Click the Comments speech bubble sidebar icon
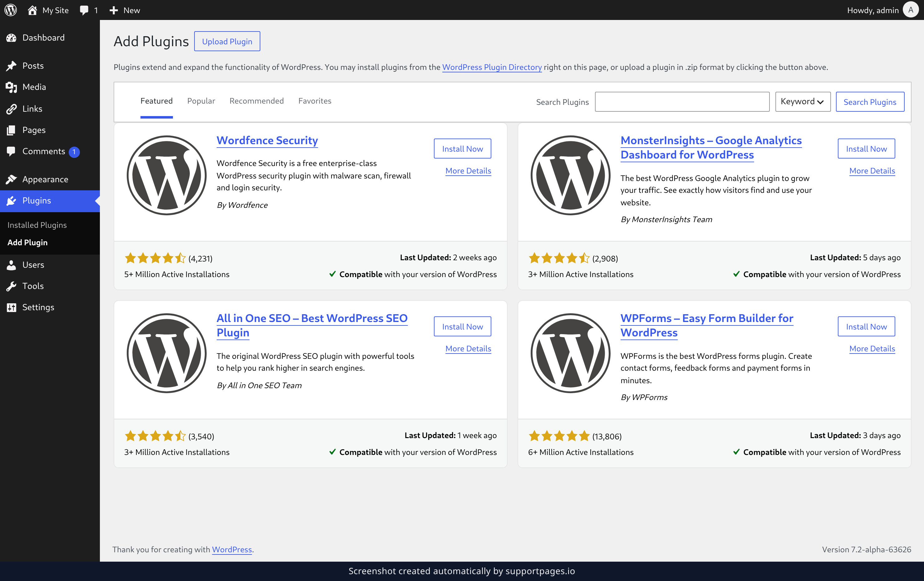Screen dimensions: 924x581 (12, 151)
